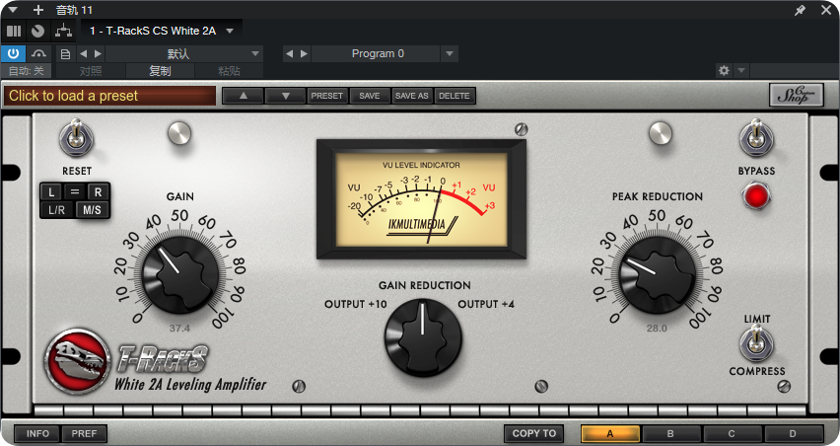Screen dimensions: 840x446
Task: Toggle the plugin power activate button
Action: [x=14, y=53]
